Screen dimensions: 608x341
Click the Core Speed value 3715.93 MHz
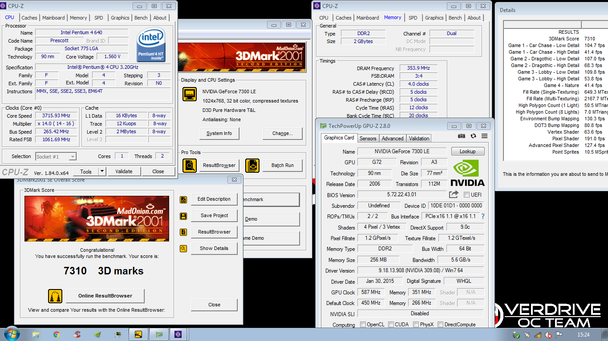tap(56, 116)
